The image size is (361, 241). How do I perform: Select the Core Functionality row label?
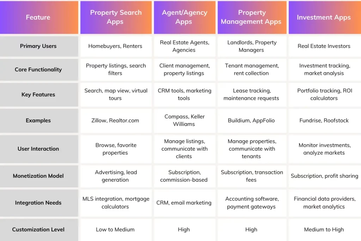[38, 70]
